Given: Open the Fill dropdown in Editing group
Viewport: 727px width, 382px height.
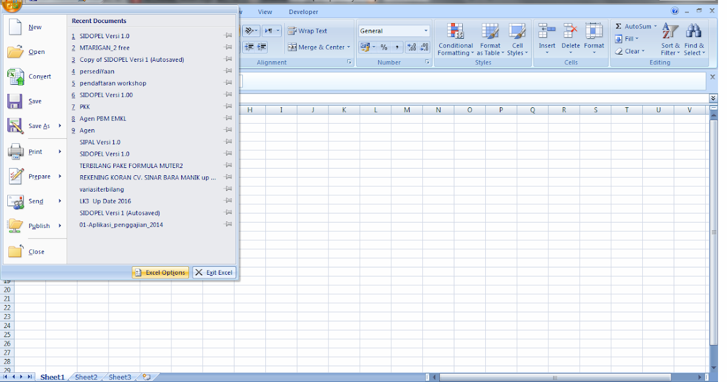Looking at the screenshot, I should tap(636, 38).
